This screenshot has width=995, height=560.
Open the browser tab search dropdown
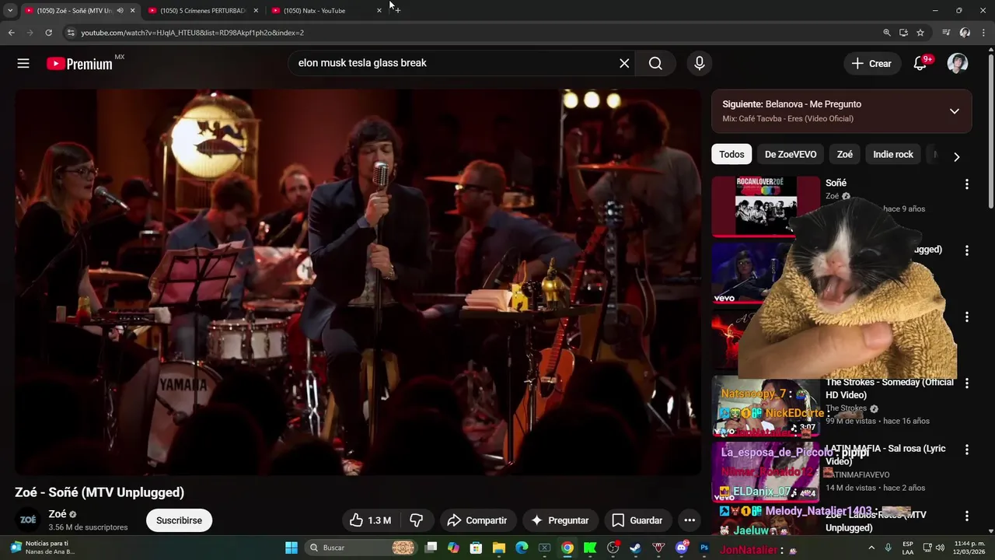click(x=10, y=10)
